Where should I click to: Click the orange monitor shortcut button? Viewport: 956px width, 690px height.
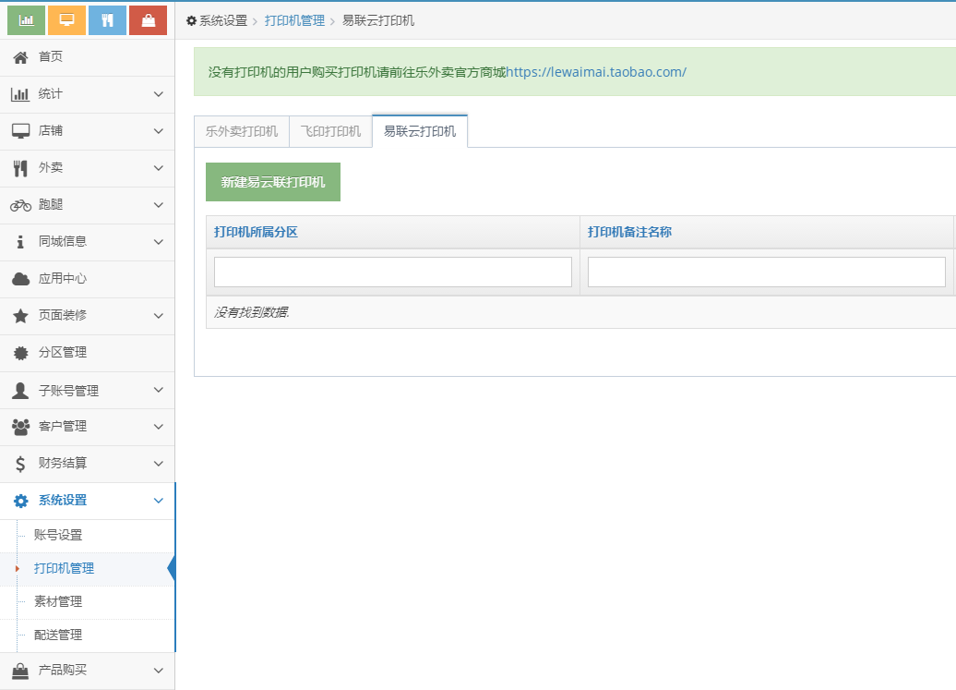coord(66,20)
